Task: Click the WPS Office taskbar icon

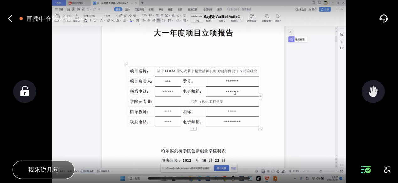Action: tap(267, 179)
